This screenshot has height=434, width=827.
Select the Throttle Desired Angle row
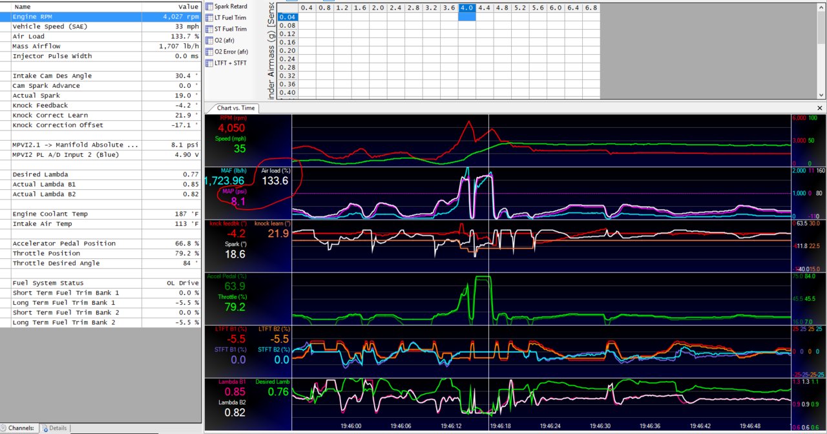coord(101,263)
